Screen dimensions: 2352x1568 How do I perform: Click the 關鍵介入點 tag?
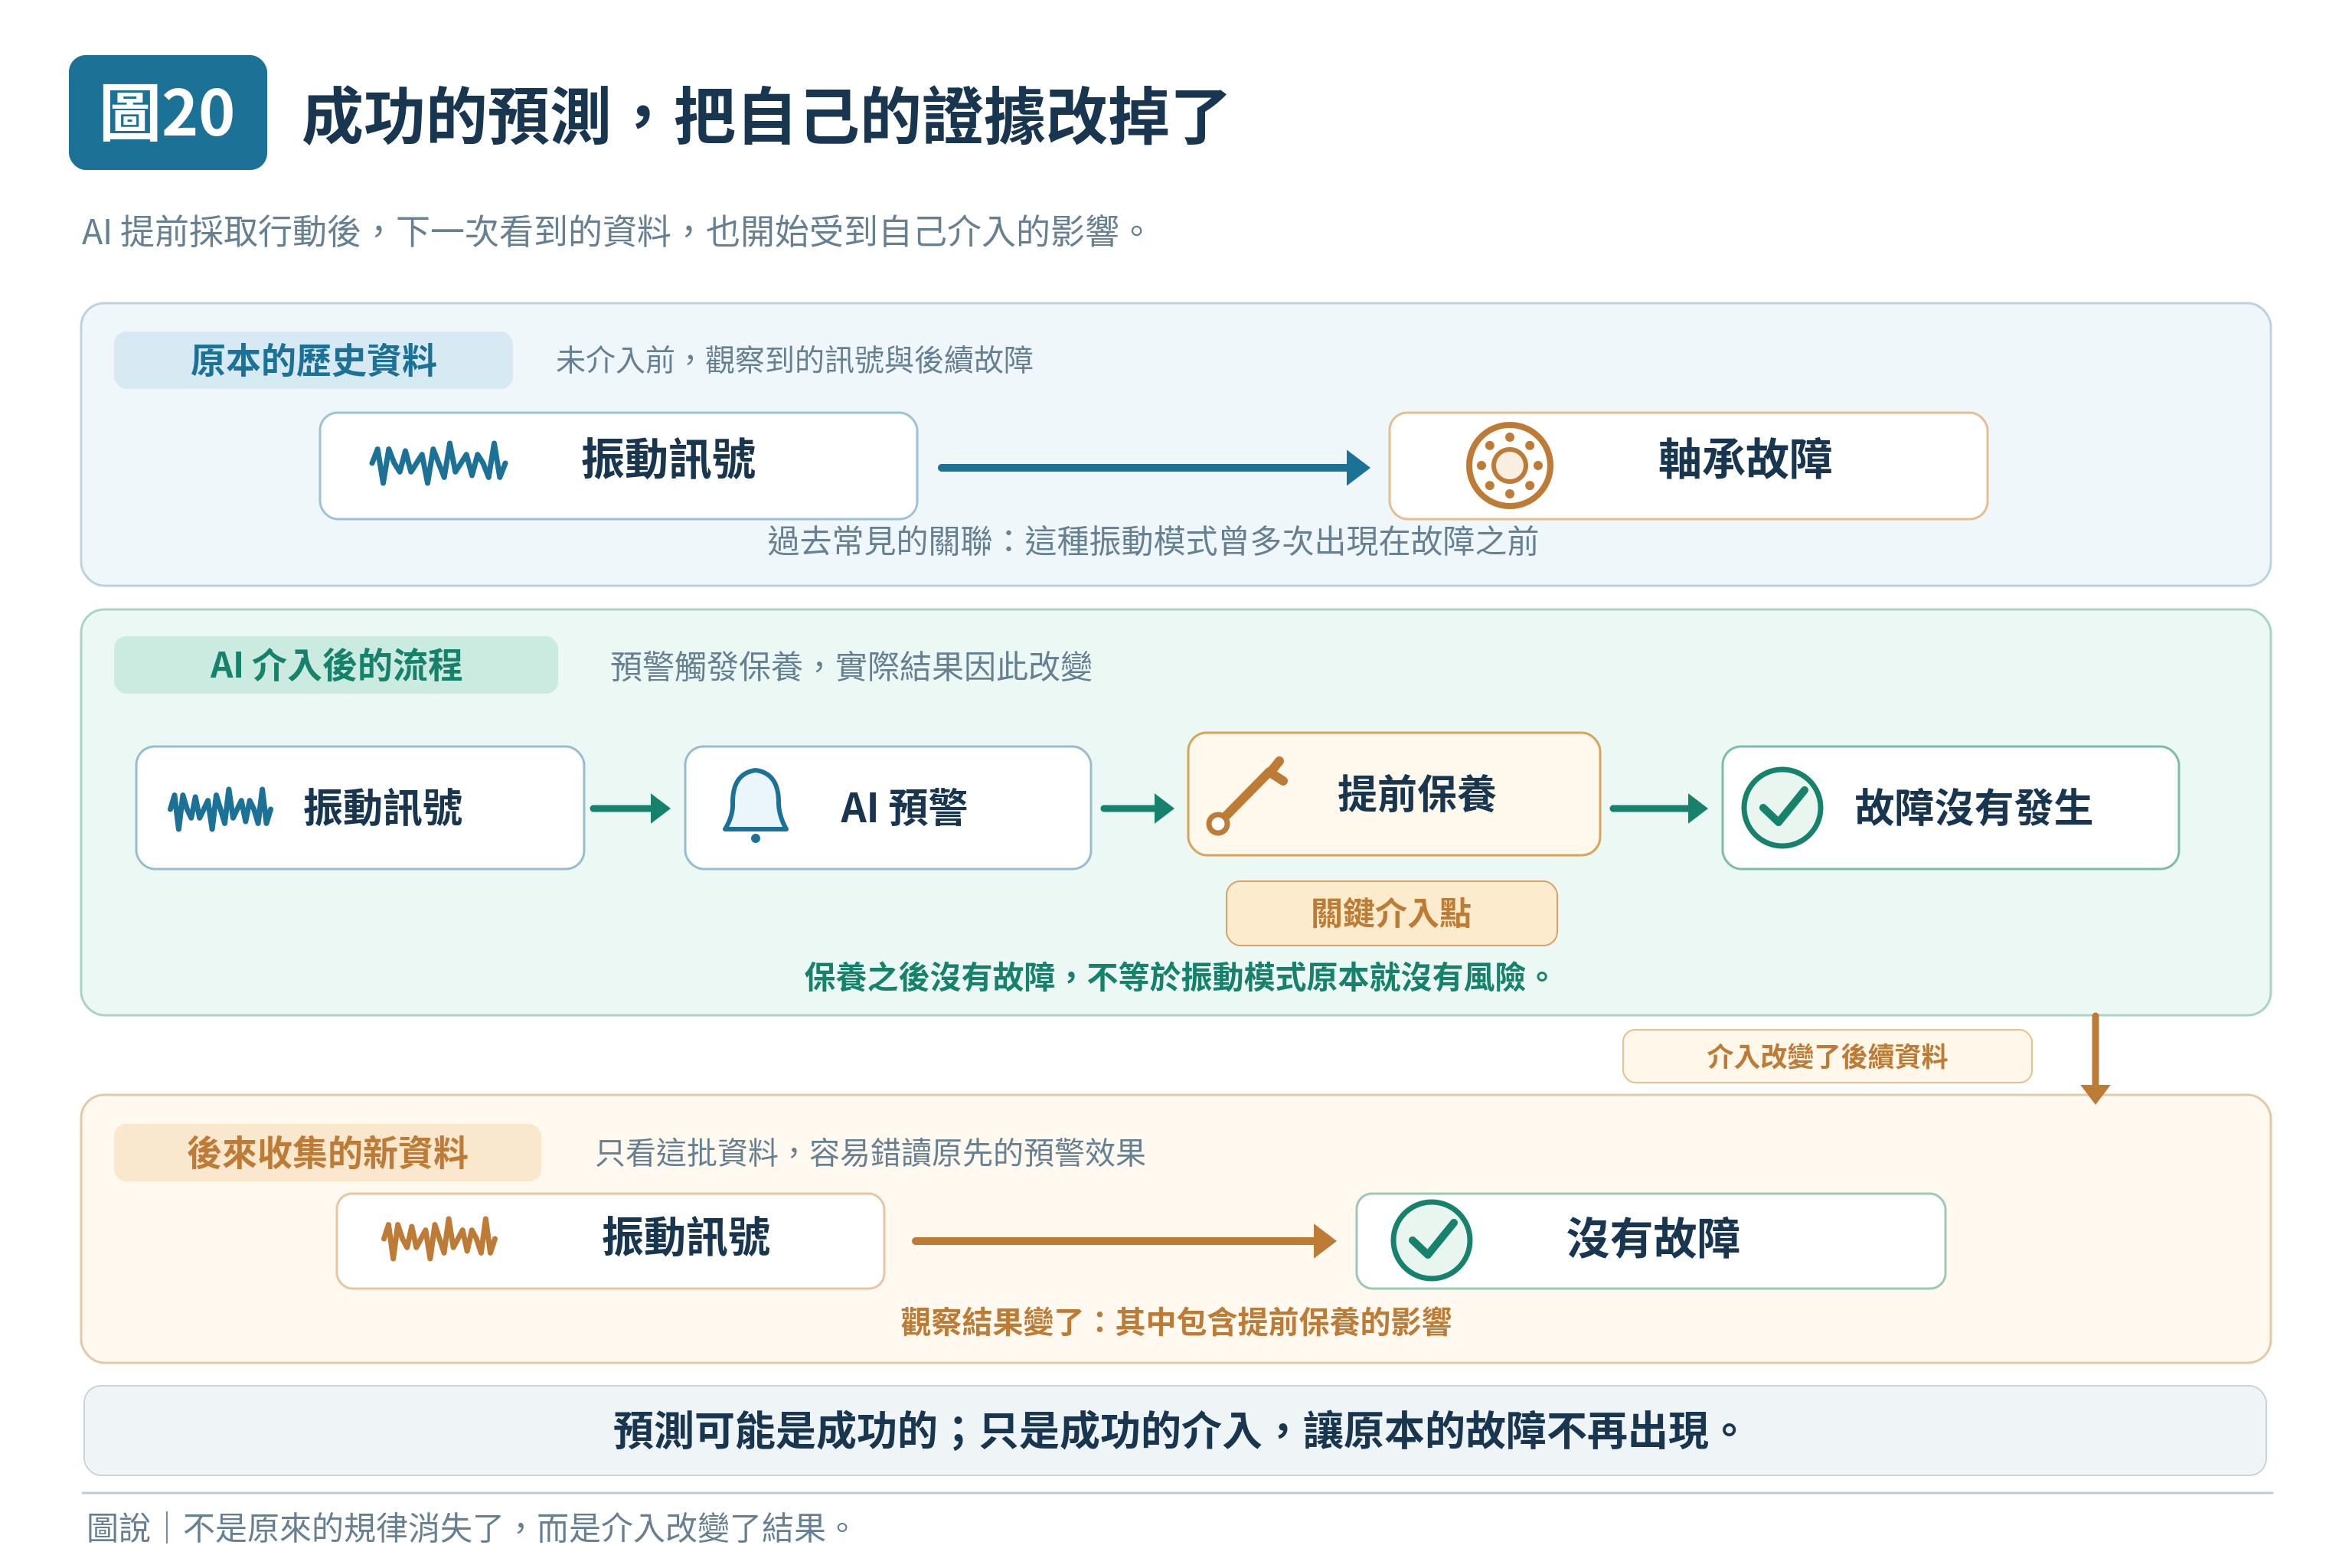click(1391, 913)
